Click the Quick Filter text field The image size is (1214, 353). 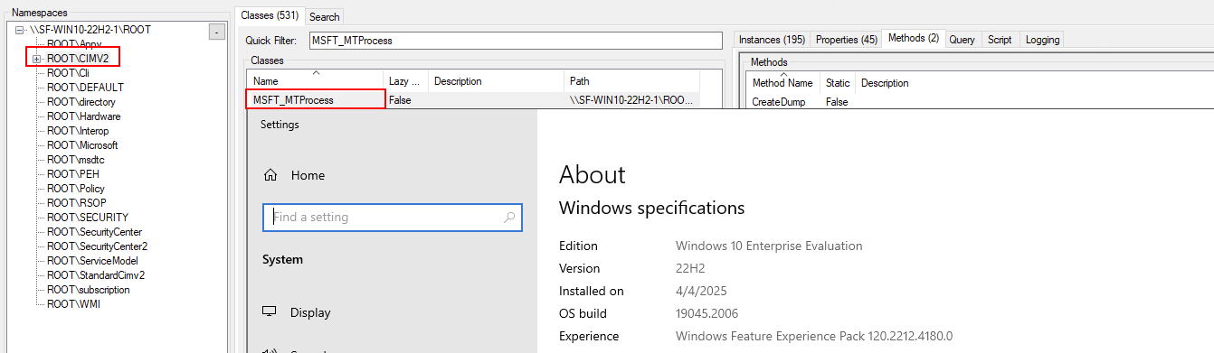(516, 41)
